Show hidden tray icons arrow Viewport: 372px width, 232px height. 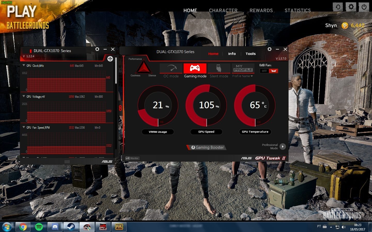pyautogui.click(x=331, y=227)
